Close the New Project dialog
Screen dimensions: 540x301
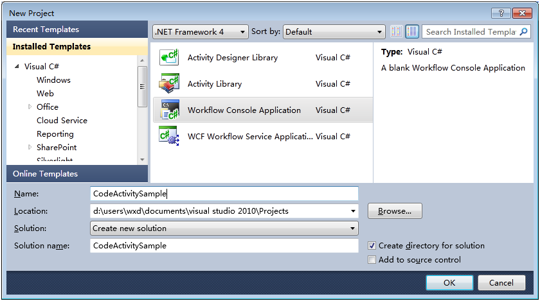click(x=522, y=13)
